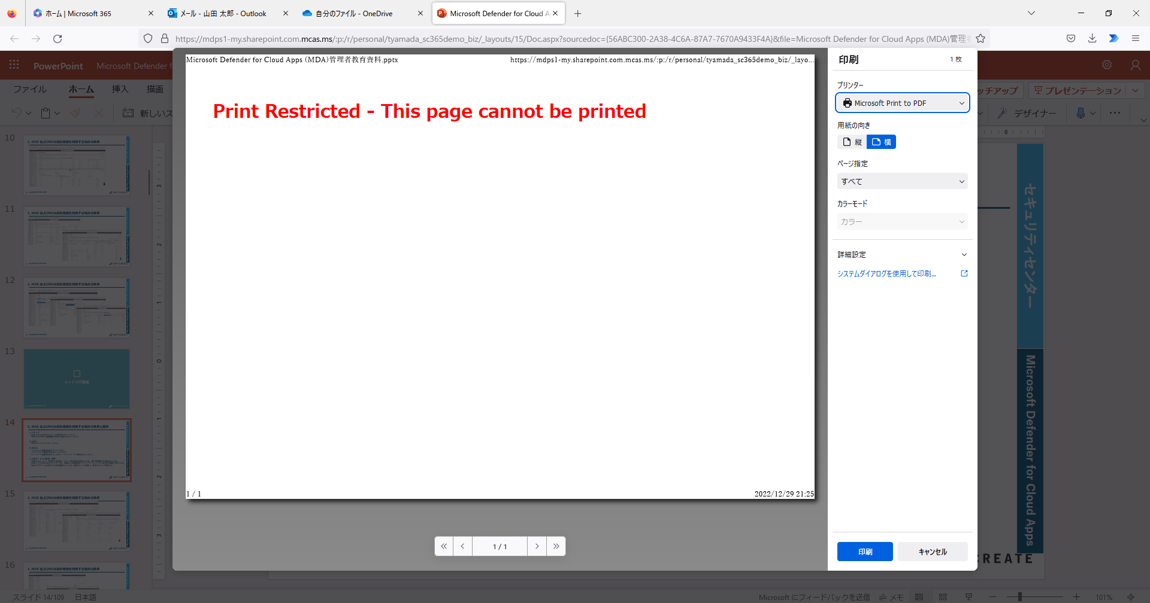The width and height of the screenshot is (1150, 603).
Task: Adjust the zoom slider handle
Action: [x=1019, y=597]
